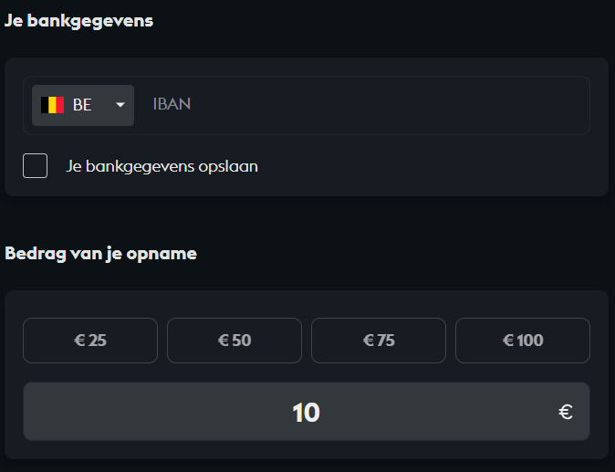Set the withdrawal to € 100
Screen dimensions: 615x472
pyautogui.click(x=523, y=341)
